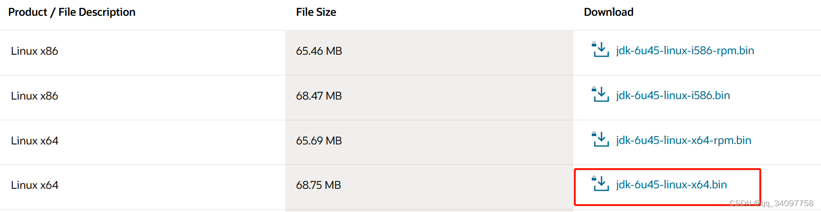
Task: Open the jdk-6u45-linux-i586.bin link
Action: point(673,95)
